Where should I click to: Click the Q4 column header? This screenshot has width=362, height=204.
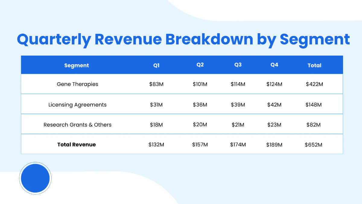click(x=274, y=65)
